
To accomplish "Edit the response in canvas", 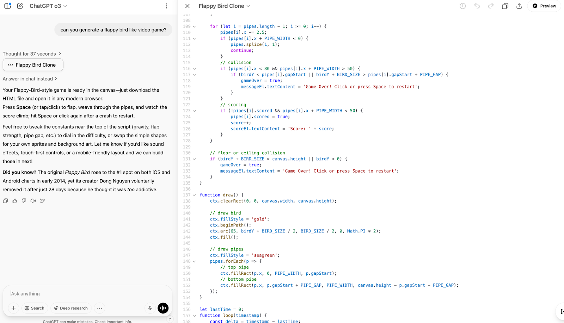I will click(42, 201).
